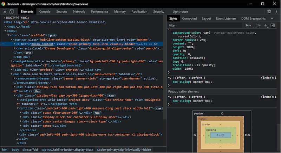Toggle flex badge on gap-top-300 div
This screenshot has width=281, height=153.
(x=111, y=96)
